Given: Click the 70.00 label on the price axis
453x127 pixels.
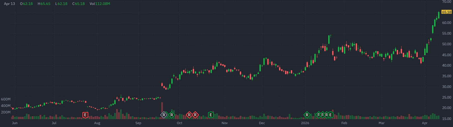Looking at the screenshot, I should coord(446,2).
